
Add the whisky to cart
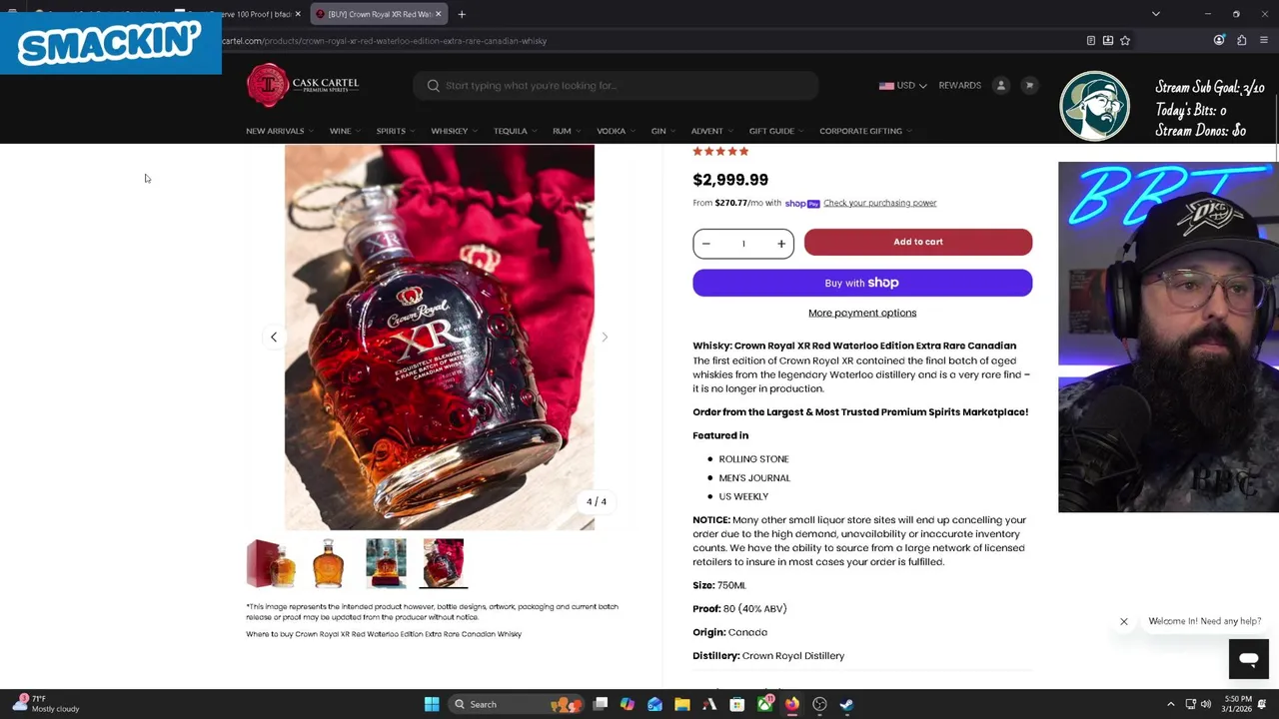point(917,242)
